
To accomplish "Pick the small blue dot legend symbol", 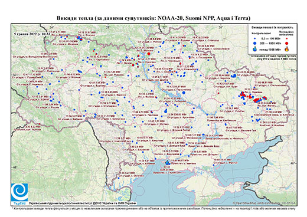I will [x=255, y=38].
